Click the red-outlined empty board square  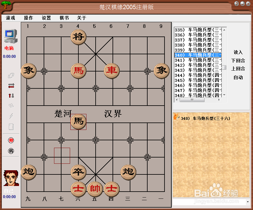pos(62,155)
